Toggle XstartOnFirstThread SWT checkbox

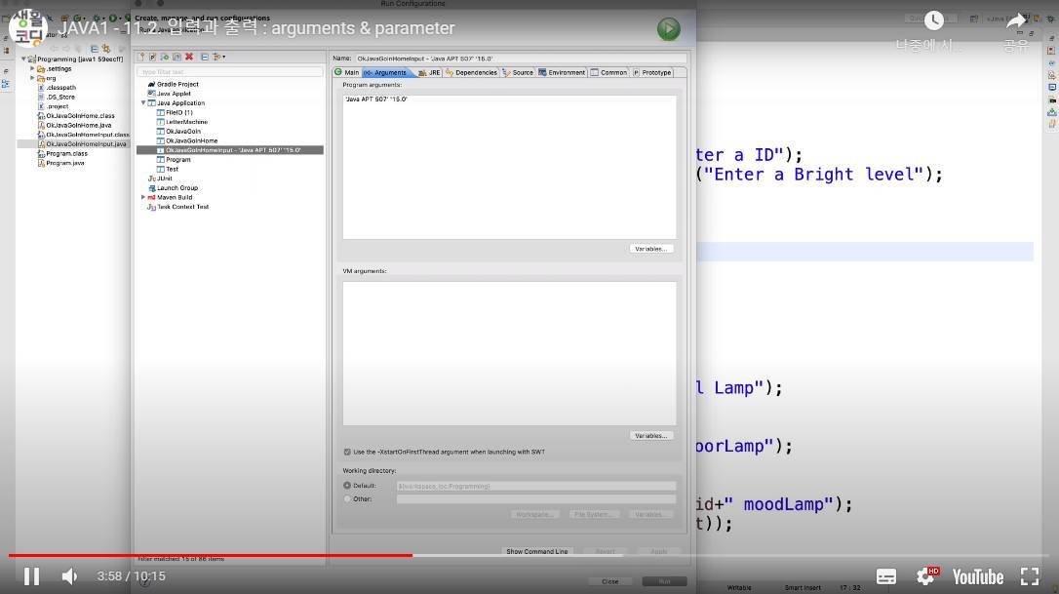347,453
